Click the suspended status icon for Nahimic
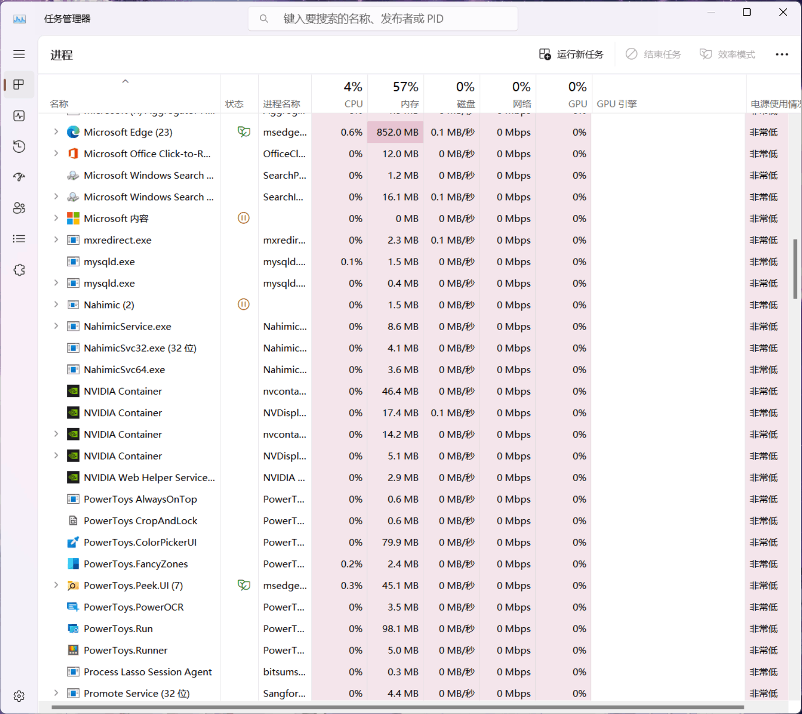This screenshot has height=714, width=802. 244,304
